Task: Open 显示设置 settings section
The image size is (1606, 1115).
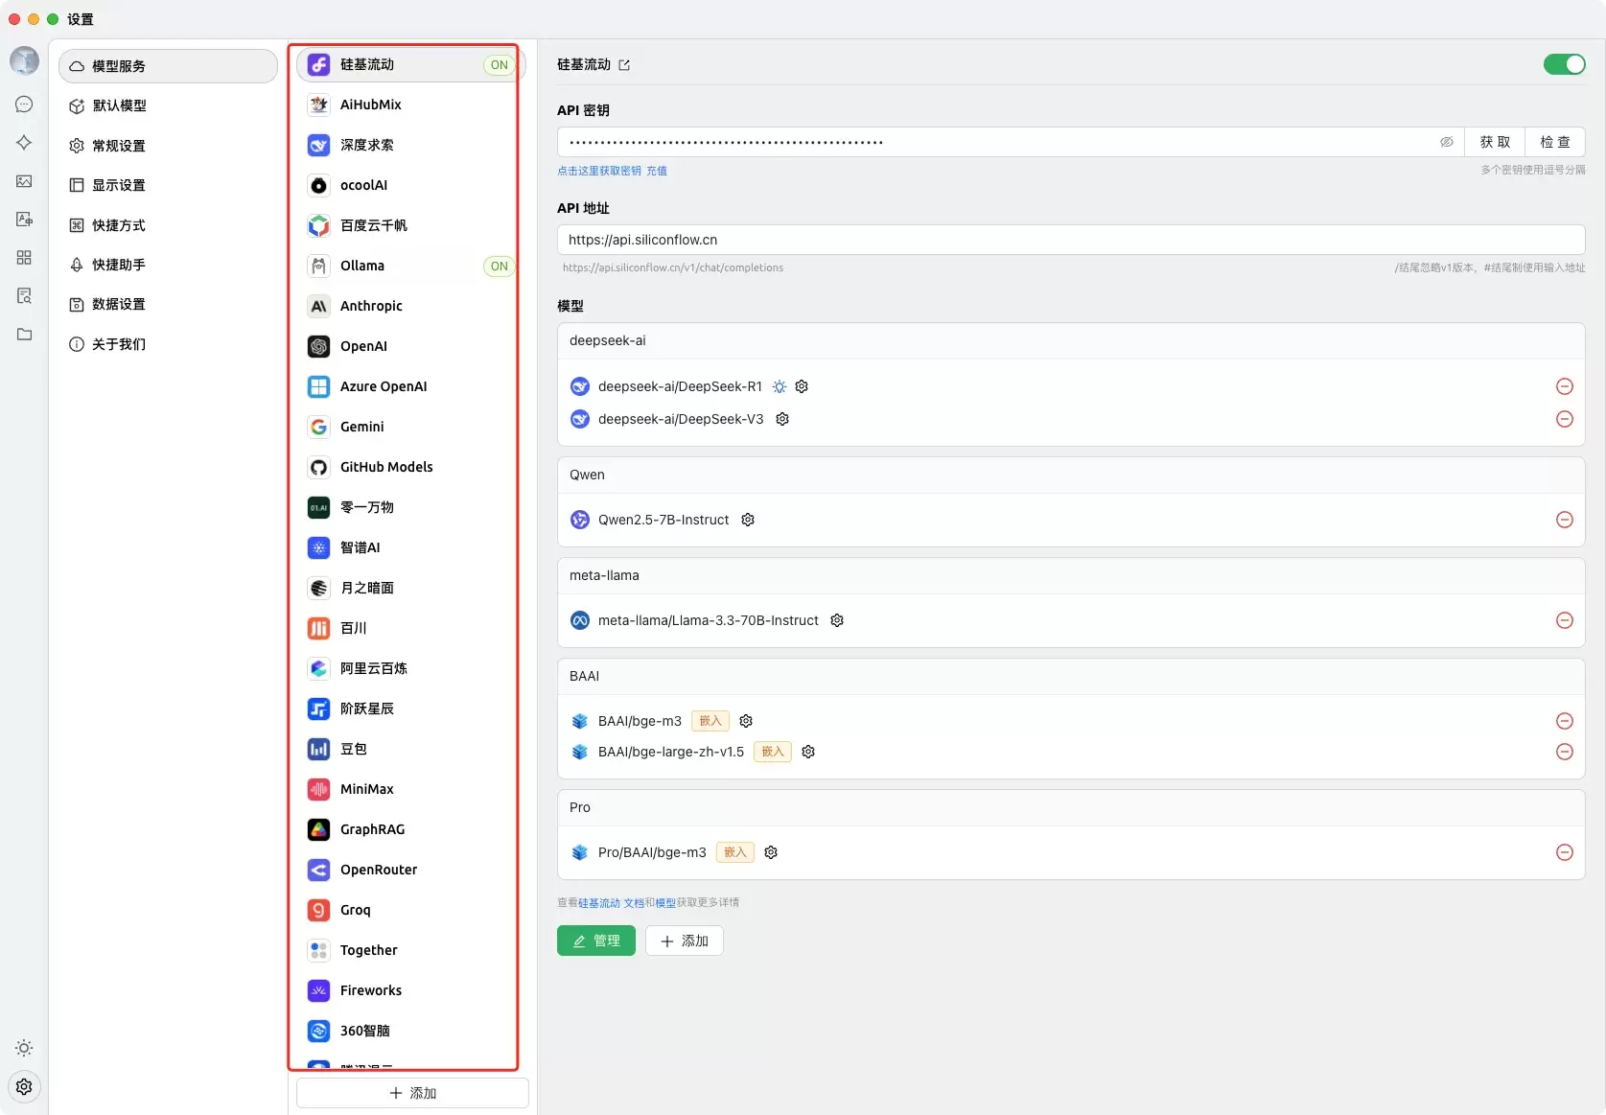Action: [x=168, y=185]
